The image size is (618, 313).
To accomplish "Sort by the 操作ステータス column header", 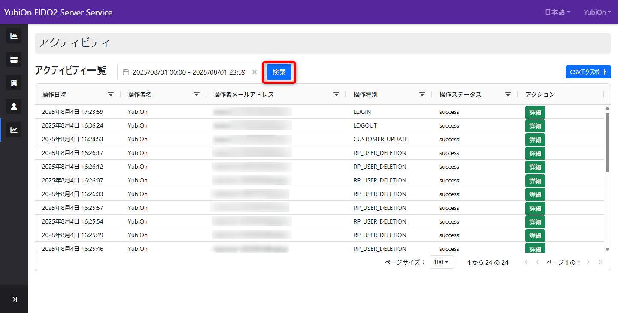I will pyautogui.click(x=460, y=95).
